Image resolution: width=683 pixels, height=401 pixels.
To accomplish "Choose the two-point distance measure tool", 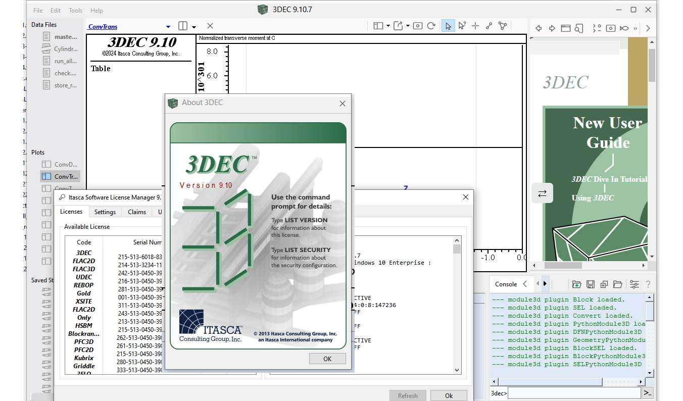I will click(x=489, y=26).
